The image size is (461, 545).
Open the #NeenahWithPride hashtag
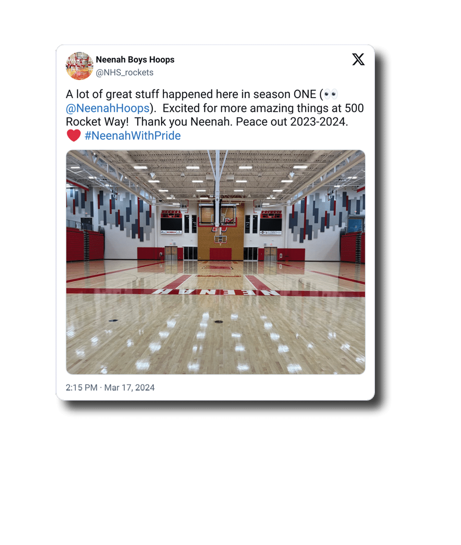133,136
